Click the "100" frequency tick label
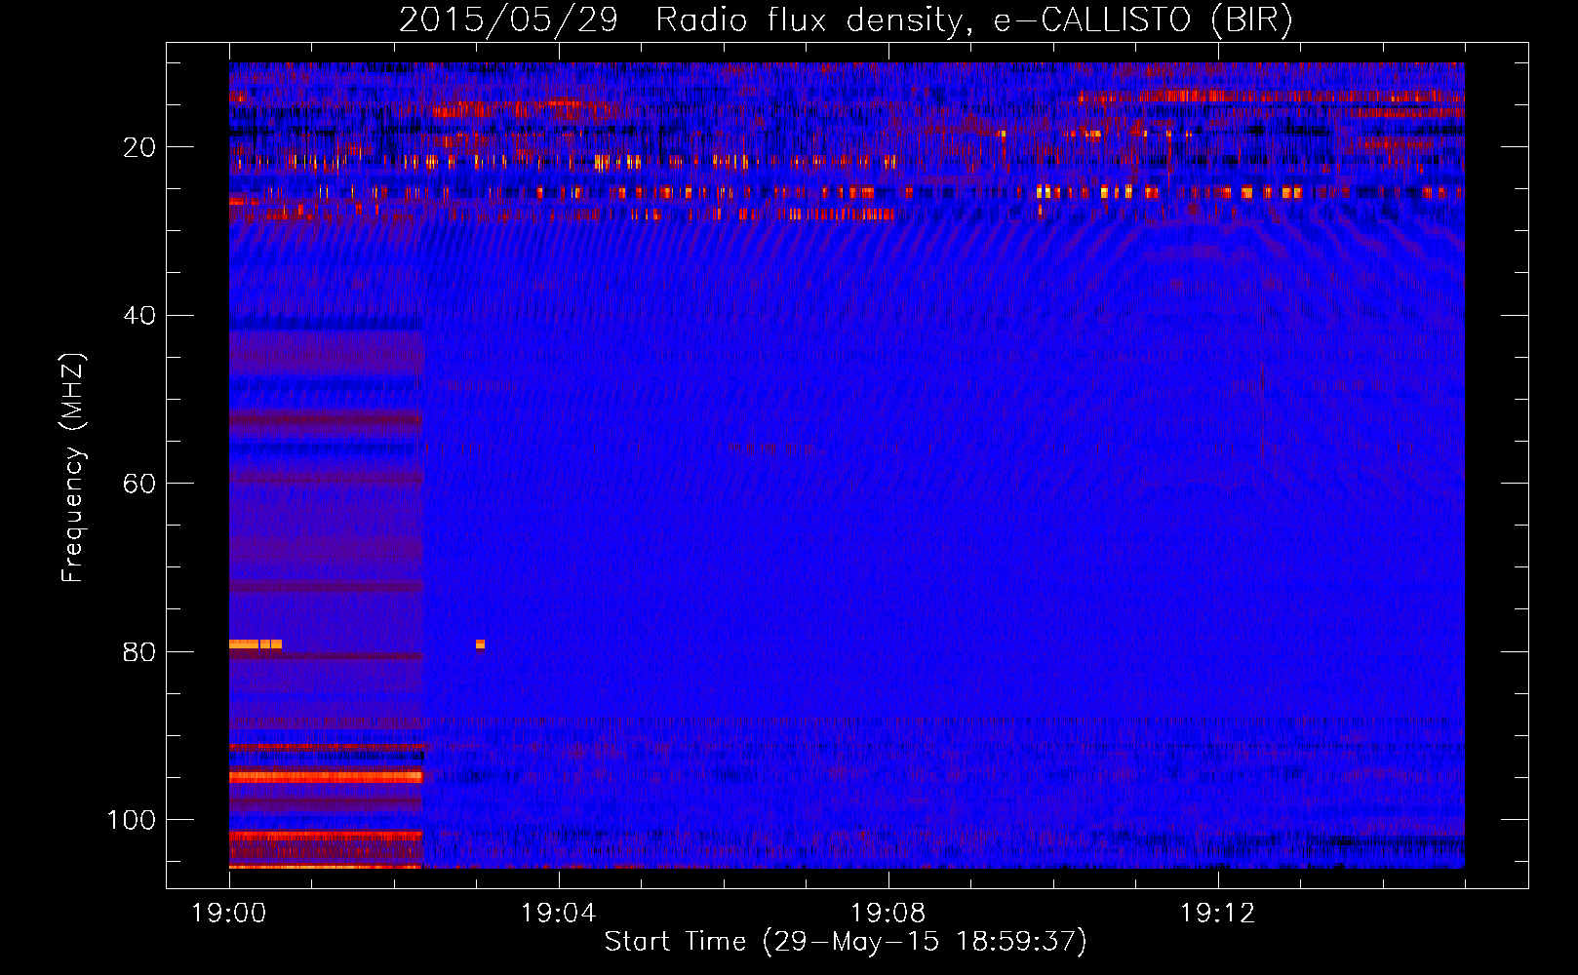 (x=132, y=820)
